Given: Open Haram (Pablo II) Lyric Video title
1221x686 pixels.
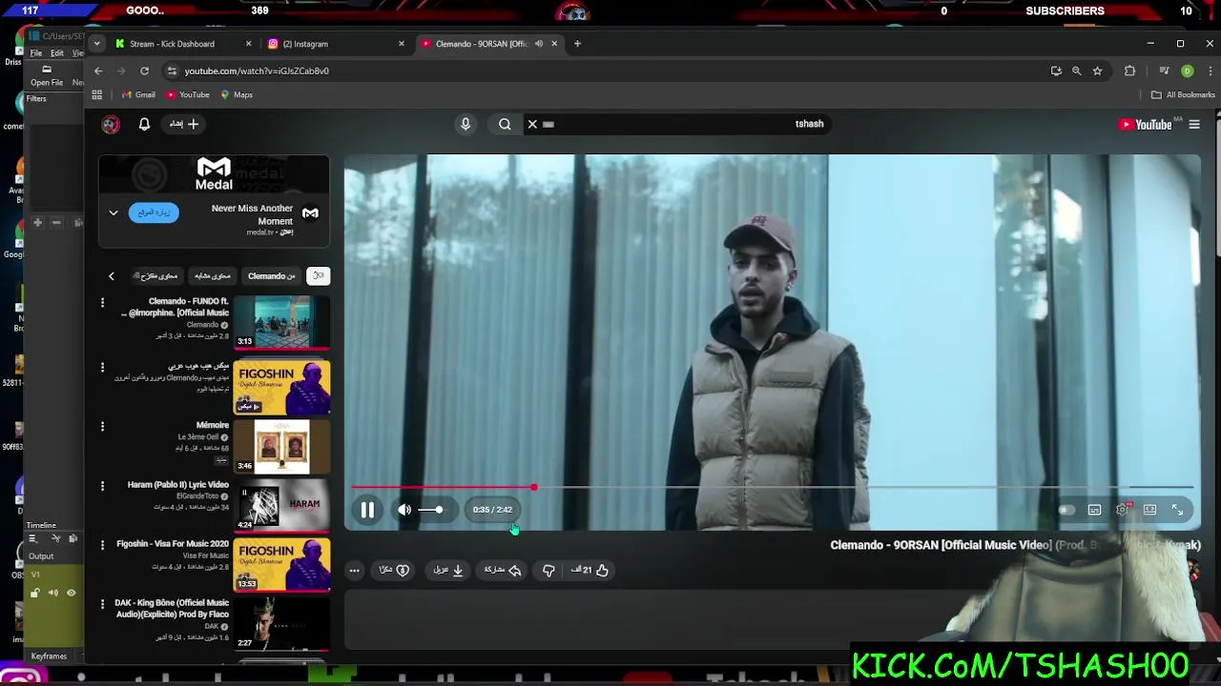Looking at the screenshot, I should pos(178,485).
